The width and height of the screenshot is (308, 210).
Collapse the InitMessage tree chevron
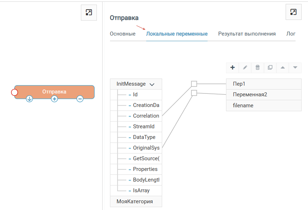click(x=152, y=85)
